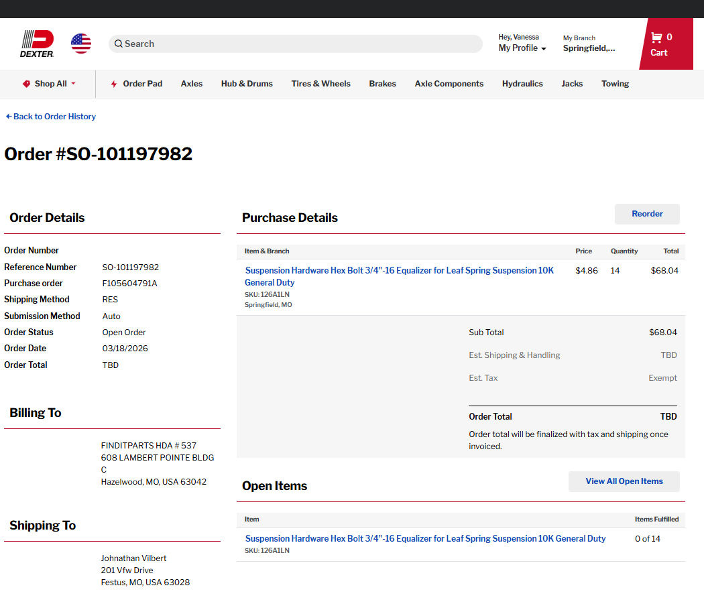Screen dimensions: 704x608
Task: Click the magnifier search icon
Action: click(119, 44)
